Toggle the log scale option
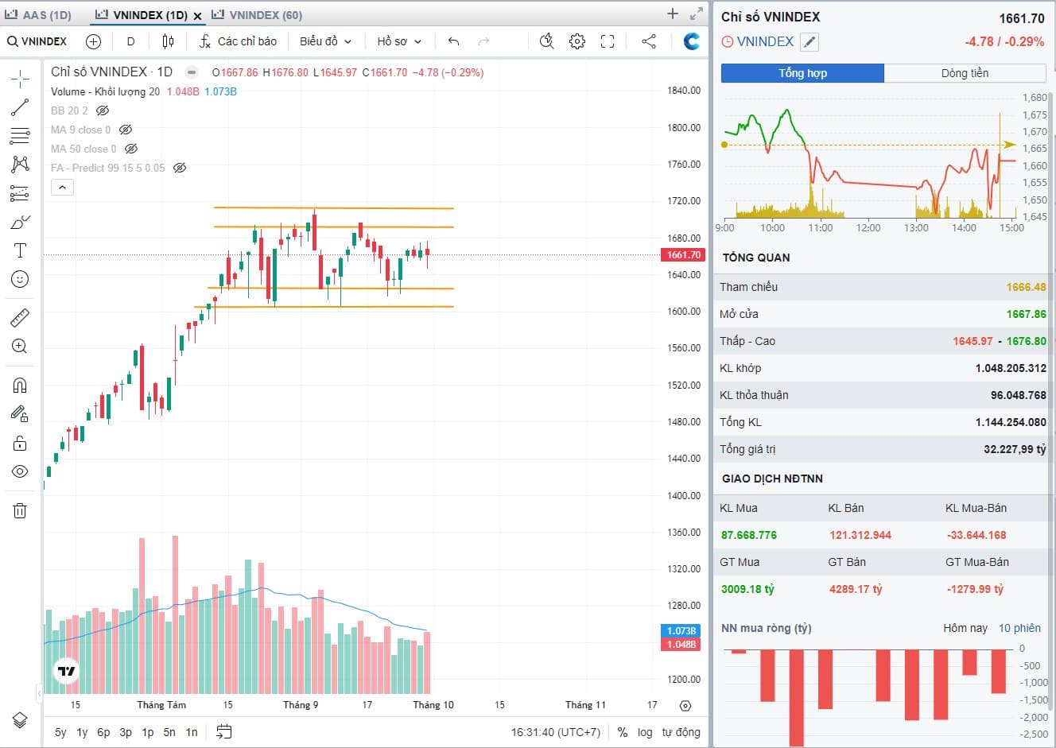 (645, 732)
